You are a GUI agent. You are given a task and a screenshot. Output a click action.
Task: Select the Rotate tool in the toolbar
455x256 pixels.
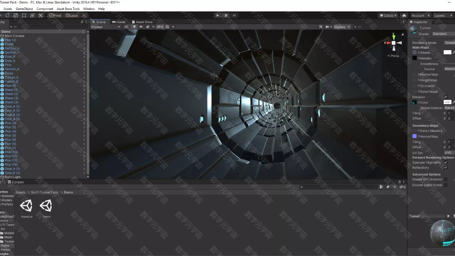(x=7, y=15)
